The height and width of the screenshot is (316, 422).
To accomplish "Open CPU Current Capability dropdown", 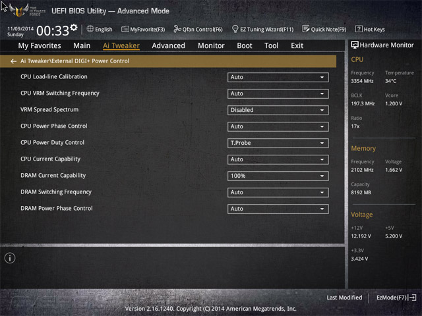I will [x=278, y=159].
